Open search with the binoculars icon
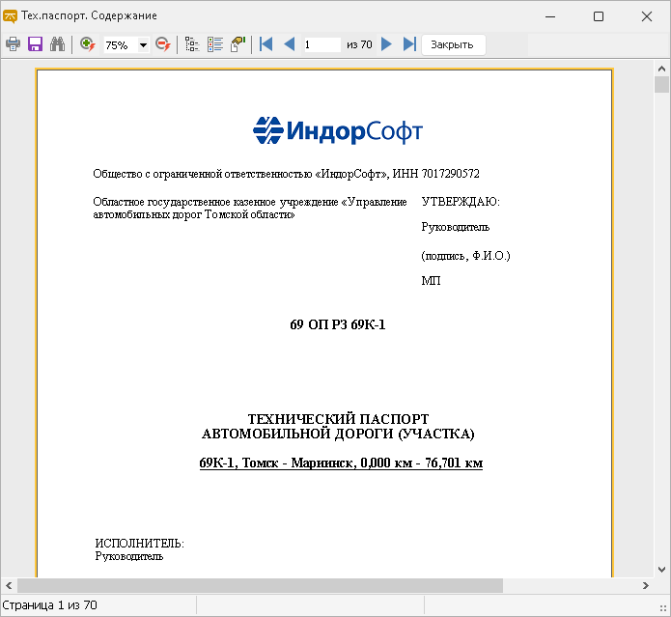Screen dimensions: 671x617 57,44
